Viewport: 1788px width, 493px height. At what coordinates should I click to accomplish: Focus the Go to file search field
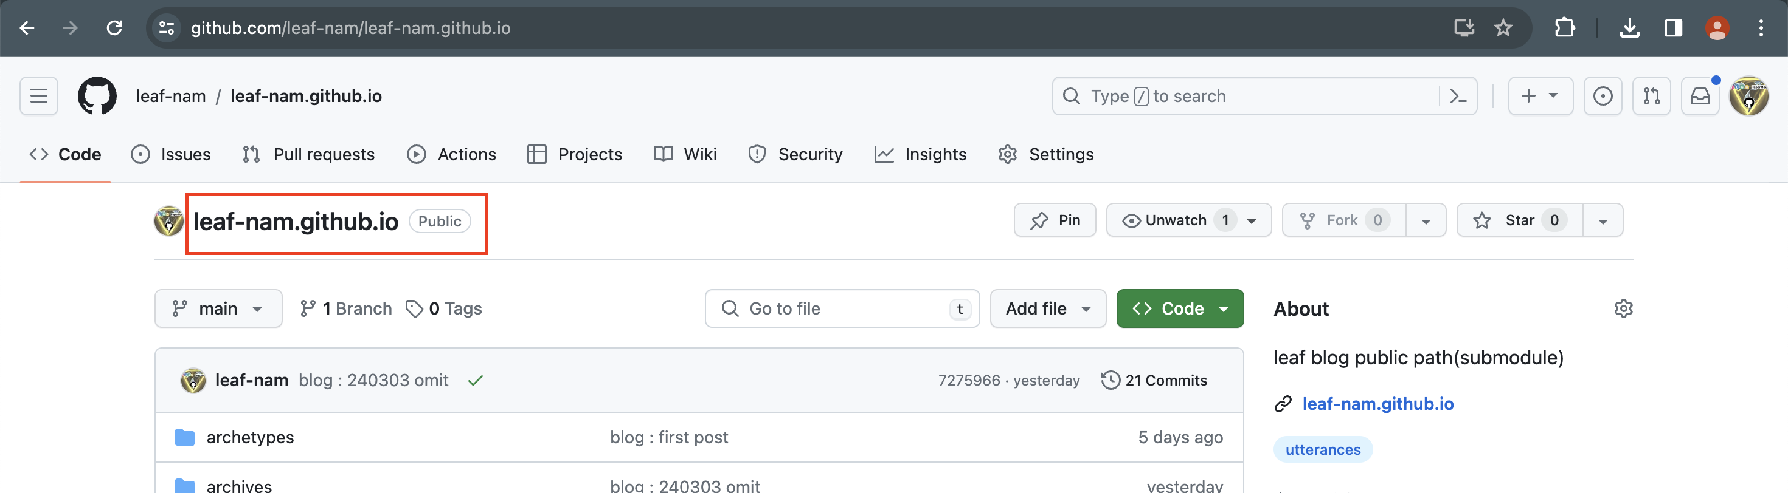point(842,308)
